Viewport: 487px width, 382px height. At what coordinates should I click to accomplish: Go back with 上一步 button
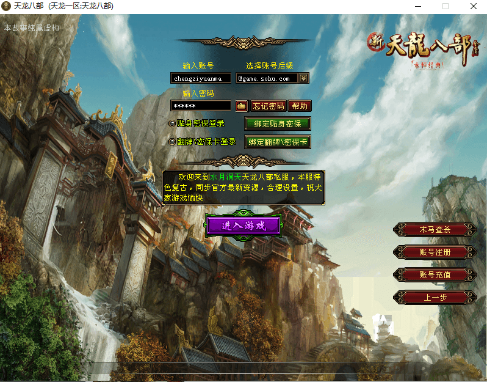pos(435,298)
